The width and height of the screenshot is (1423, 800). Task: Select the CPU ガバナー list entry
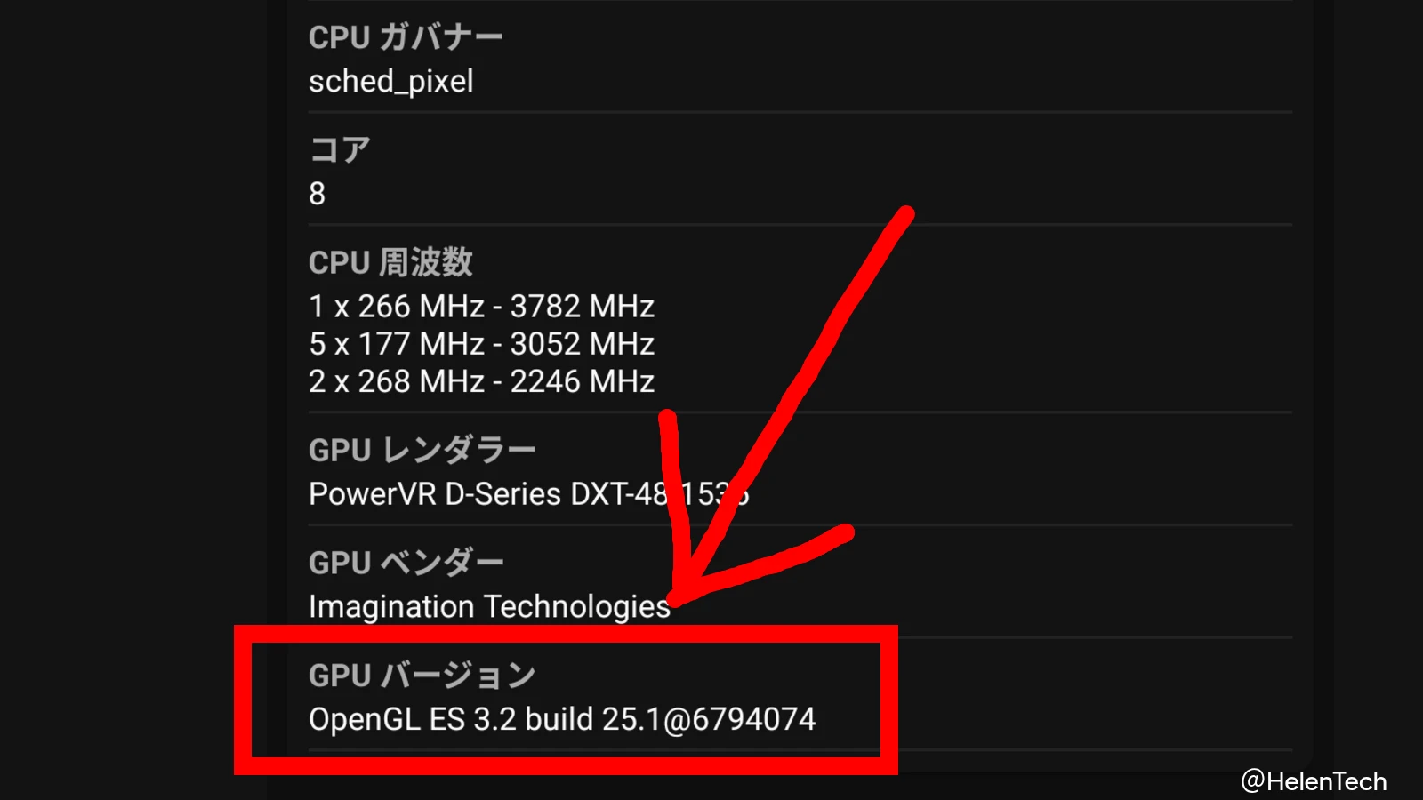click(405, 36)
